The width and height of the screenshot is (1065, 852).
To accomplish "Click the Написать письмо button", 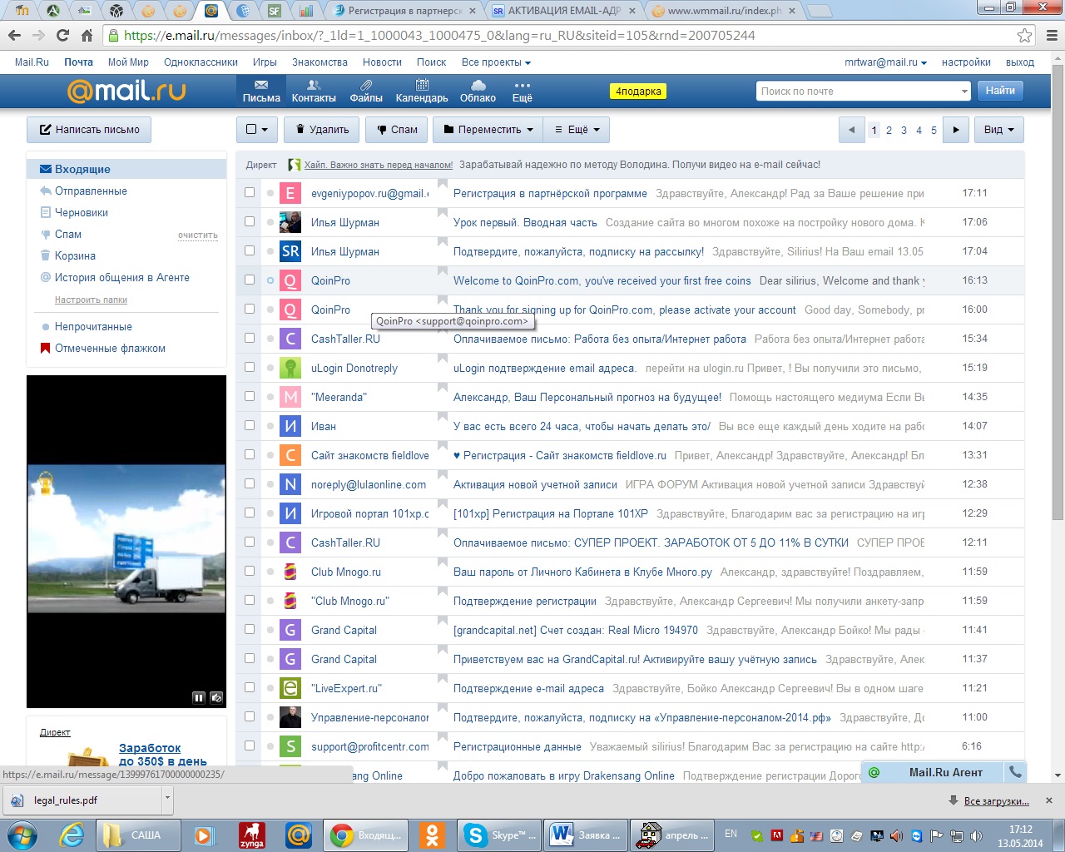I will pyautogui.click(x=89, y=130).
